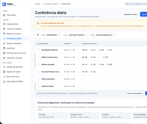This screenshot has height=124, width=147.
Task: Click the Registro de ponto clock icon
Action: pos(4,34)
